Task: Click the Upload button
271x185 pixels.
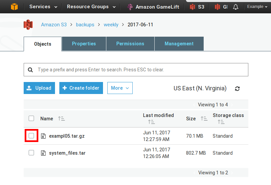Action: 39,88
